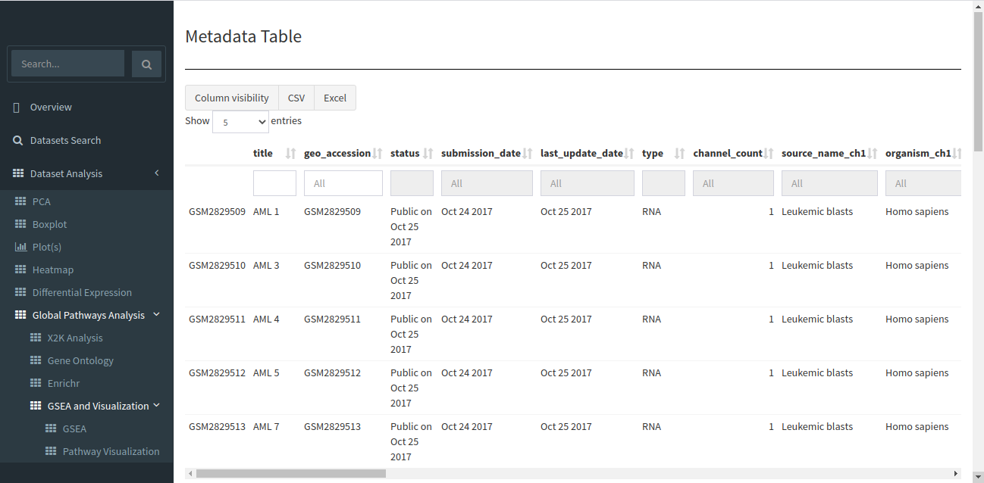Click the submission_date filter field
The image size is (984, 483).
(x=487, y=183)
